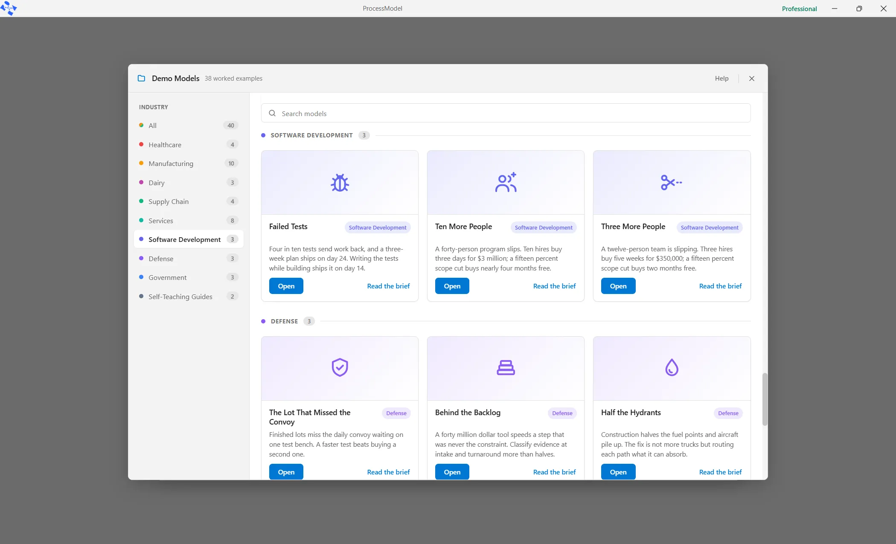Click the Demo Models folder icon
Screen dimensions: 896x544
pyautogui.click(x=141, y=79)
